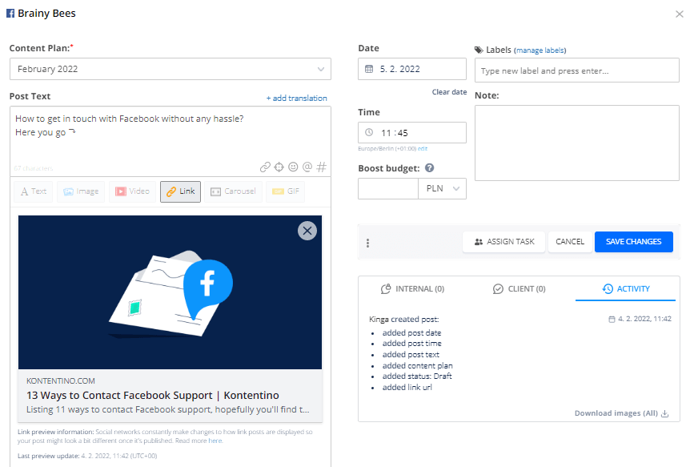Insert link via chain icon in post text

coord(265,167)
